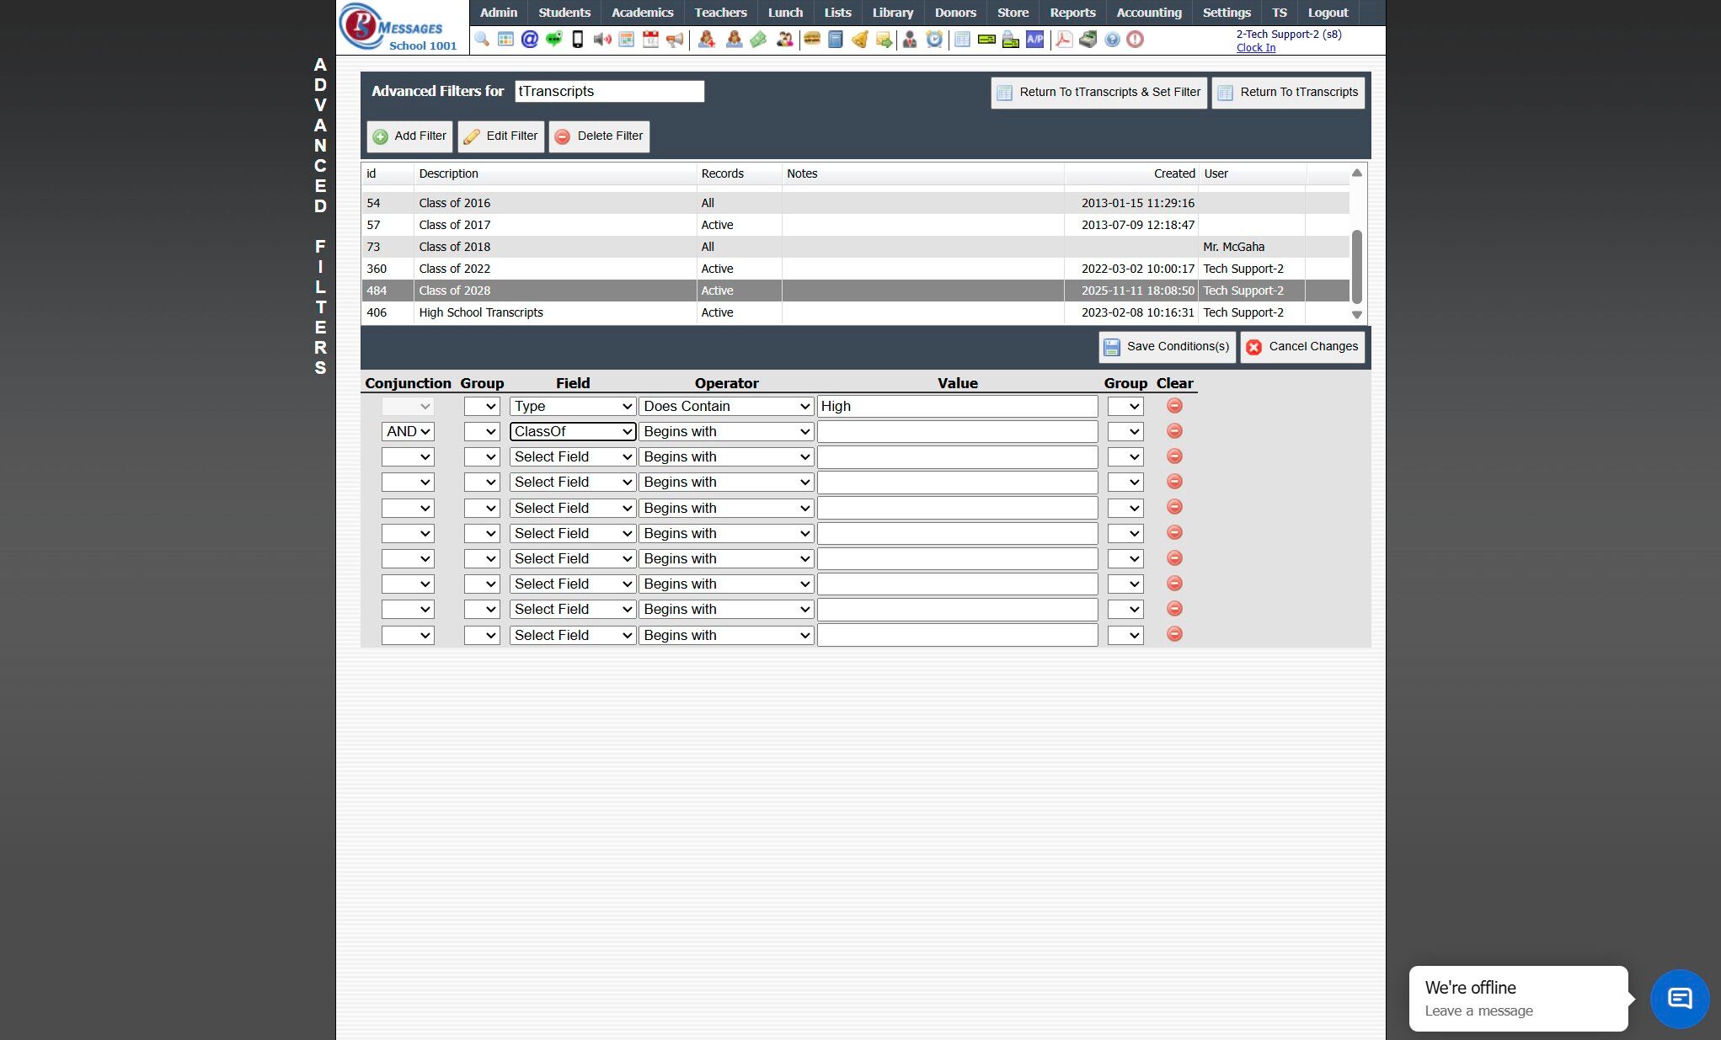Open the PDF document icon

tap(1064, 40)
